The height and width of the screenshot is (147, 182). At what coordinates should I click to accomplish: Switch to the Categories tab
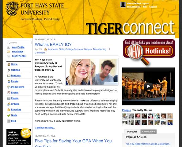tap(149, 132)
